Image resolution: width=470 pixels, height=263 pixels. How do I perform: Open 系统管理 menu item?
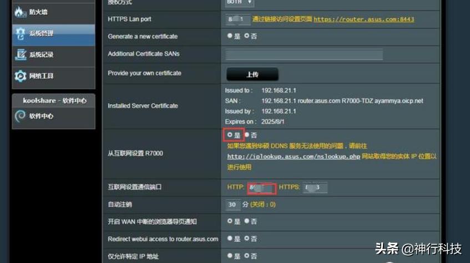[x=53, y=35]
